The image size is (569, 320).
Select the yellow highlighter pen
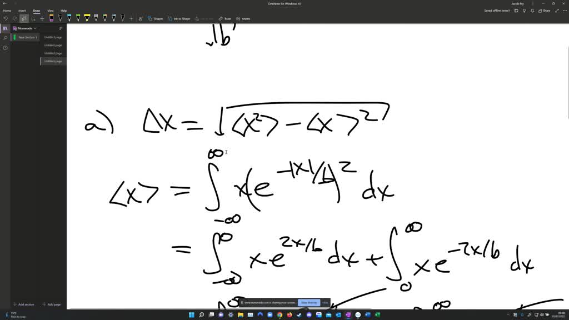point(87,18)
